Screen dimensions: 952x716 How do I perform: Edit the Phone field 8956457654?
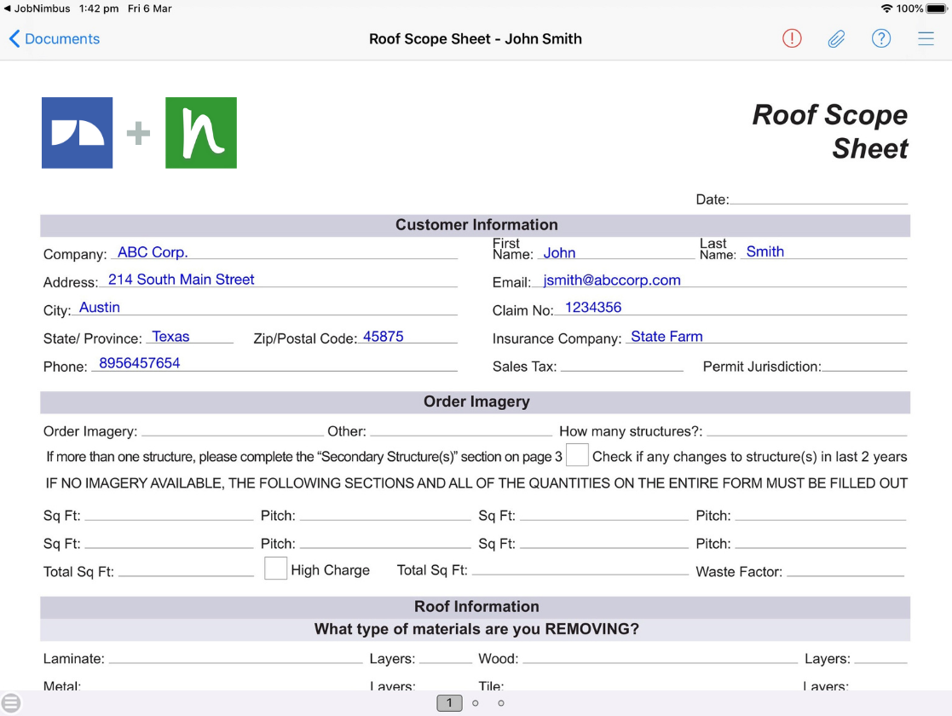click(x=274, y=363)
